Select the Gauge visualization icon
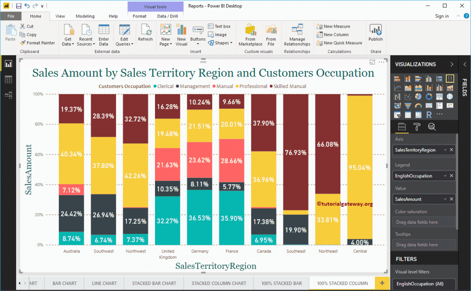This screenshot has width=471, height=291. [x=419, y=105]
